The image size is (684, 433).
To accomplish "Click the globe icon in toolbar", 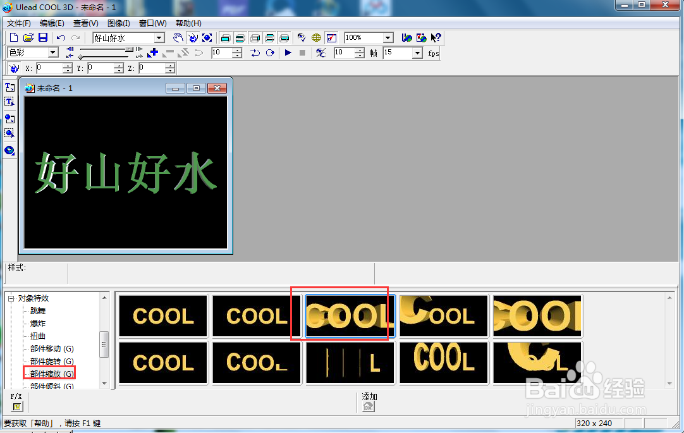I will click(316, 38).
